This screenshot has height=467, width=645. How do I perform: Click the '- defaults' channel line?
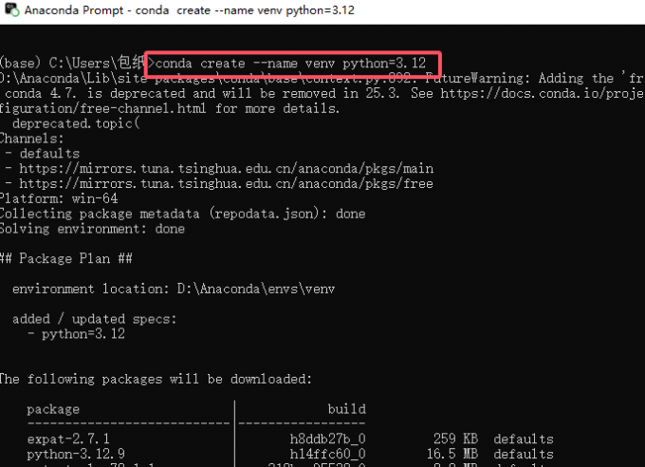point(43,154)
